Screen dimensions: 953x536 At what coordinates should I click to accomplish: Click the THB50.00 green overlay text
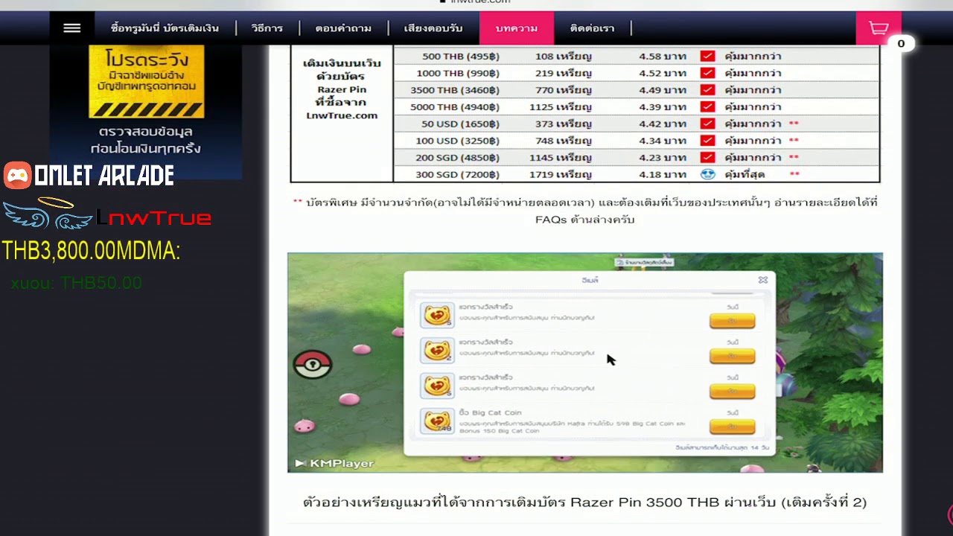[101, 283]
